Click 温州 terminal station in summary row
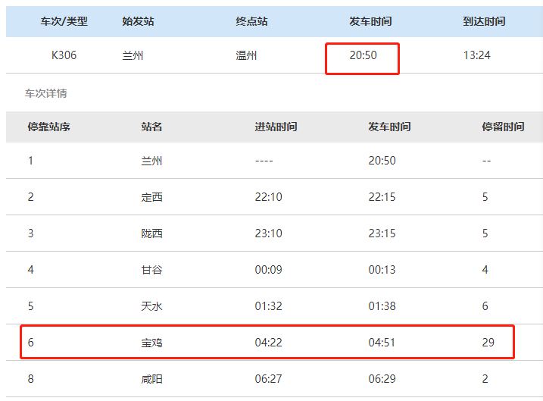The width and height of the screenshot is (543, 401). [x=246, y=55]
